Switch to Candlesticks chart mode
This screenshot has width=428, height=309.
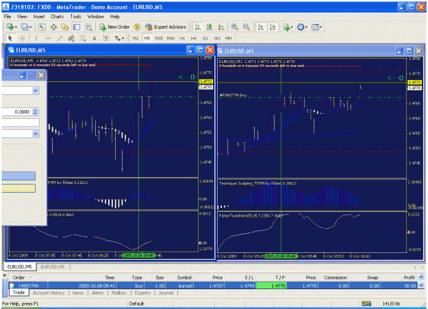210,27
